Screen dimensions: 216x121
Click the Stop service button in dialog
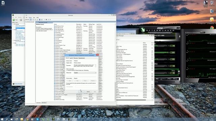click(x=77, y=81)
